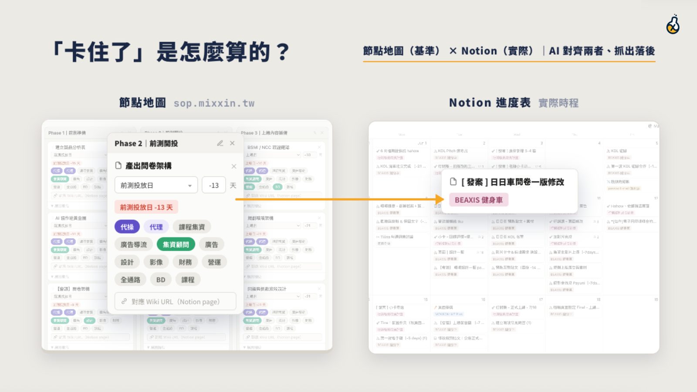Toggle the 課程 role chip
Screen dimensions: 697x392
(x=188, y=280)
